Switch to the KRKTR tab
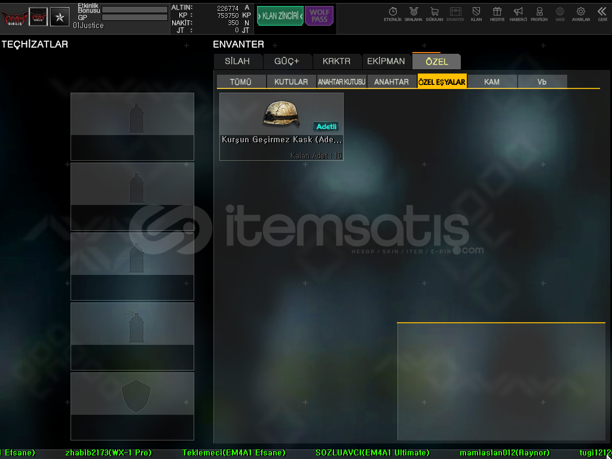 point(336,62)
